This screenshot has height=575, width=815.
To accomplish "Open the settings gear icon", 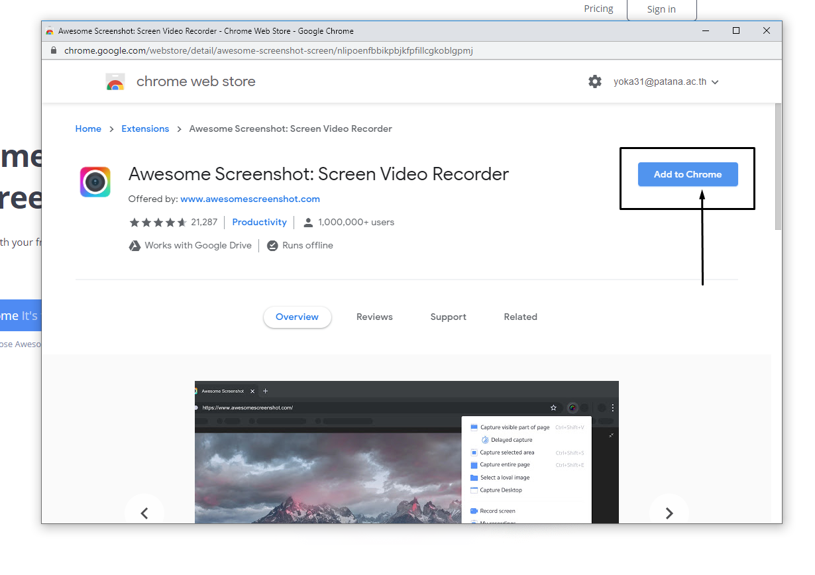I will tap(595, 81).
